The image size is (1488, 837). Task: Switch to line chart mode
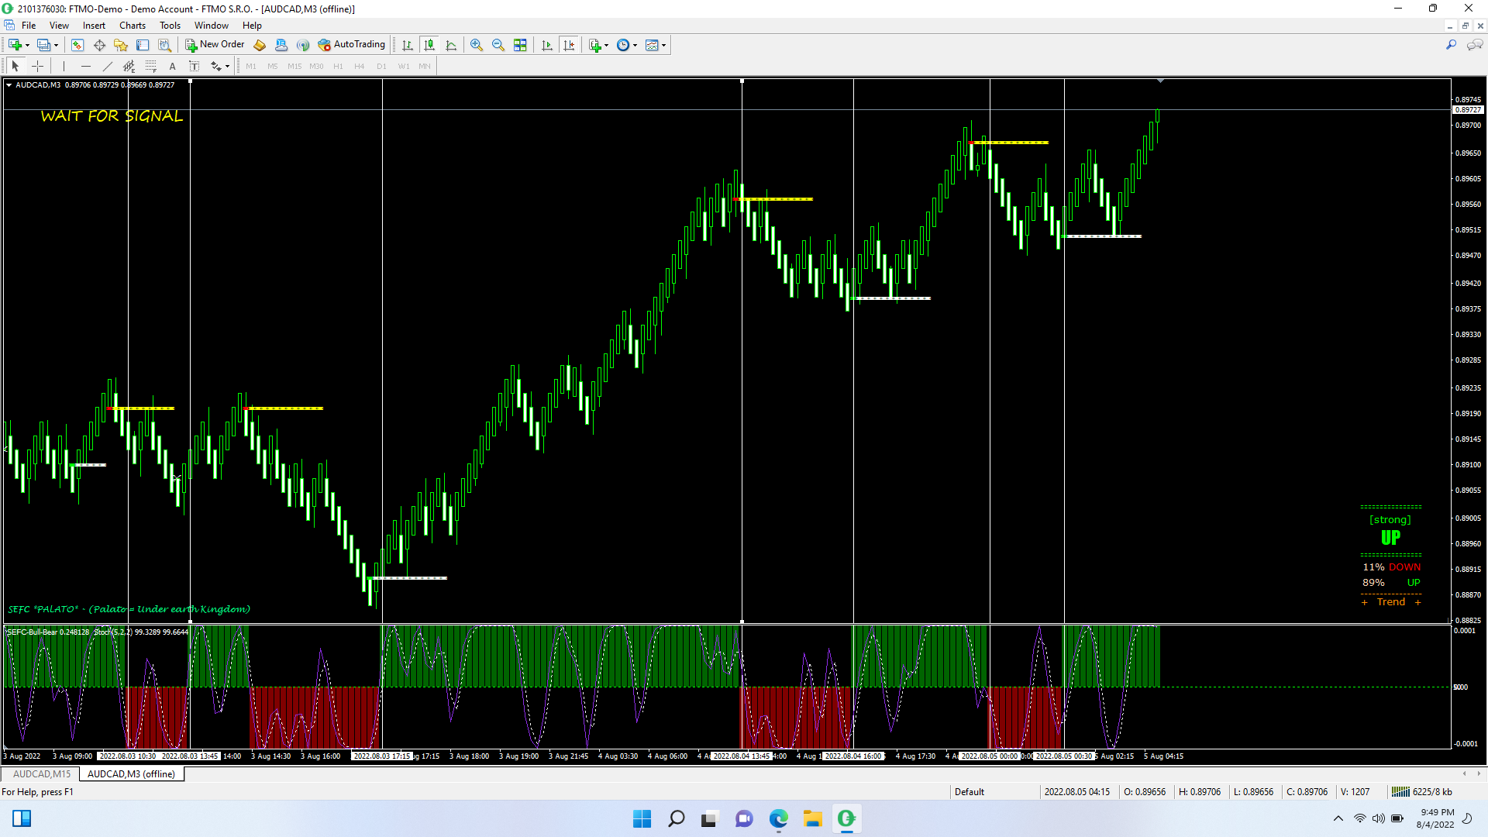(x=451, y=45)
